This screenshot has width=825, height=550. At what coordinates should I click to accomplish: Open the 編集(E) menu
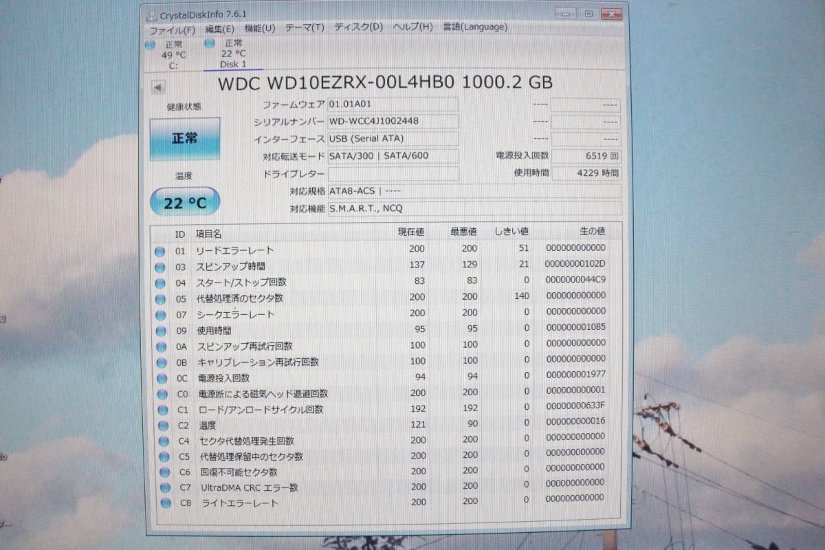(x=219, y=28)
